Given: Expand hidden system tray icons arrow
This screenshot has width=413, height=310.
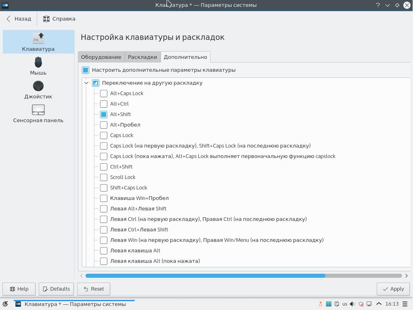Looking at the screenshot, I should (379, 304).
